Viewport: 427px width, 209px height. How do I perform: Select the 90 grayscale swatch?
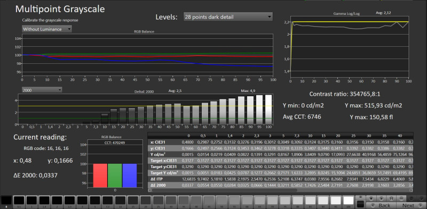(x=323, y=202)
